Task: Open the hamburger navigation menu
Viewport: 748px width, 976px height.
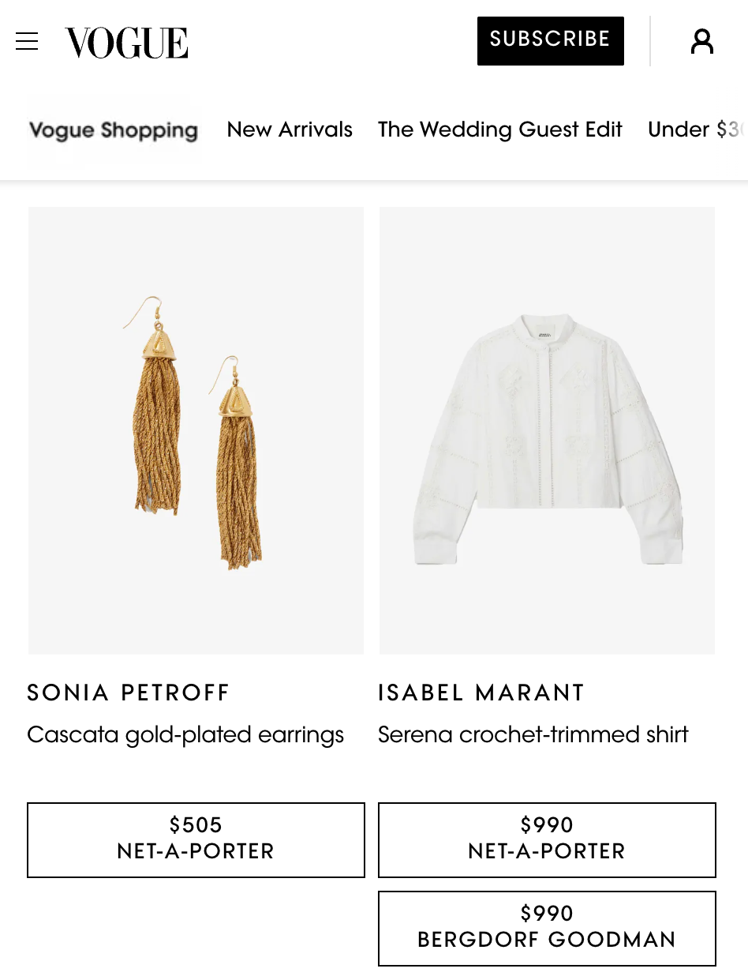Action: tap(27, 42)
